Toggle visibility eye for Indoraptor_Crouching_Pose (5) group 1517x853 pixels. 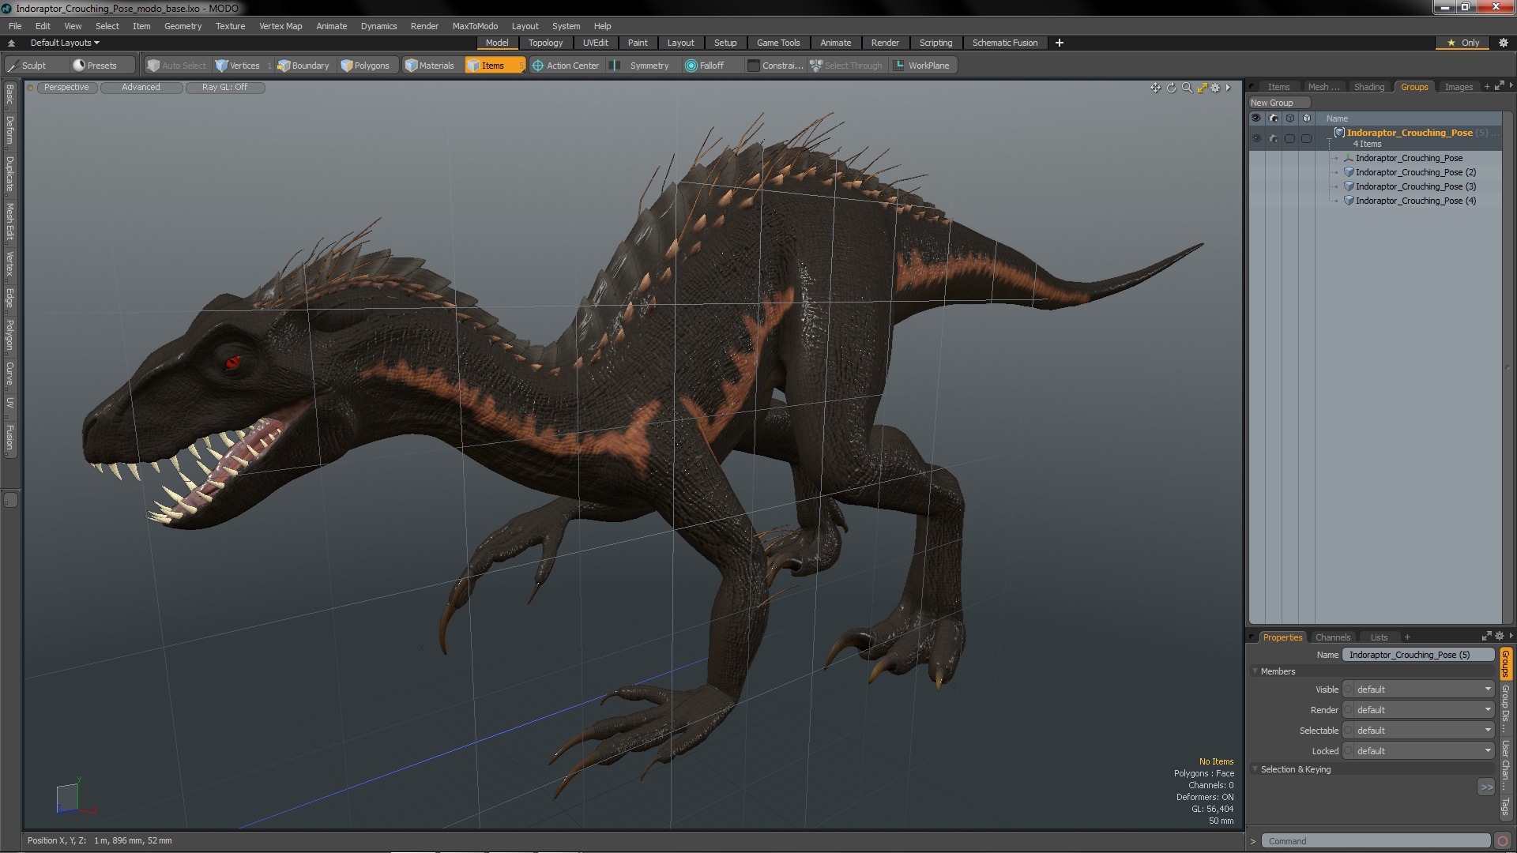point(1256,138)
